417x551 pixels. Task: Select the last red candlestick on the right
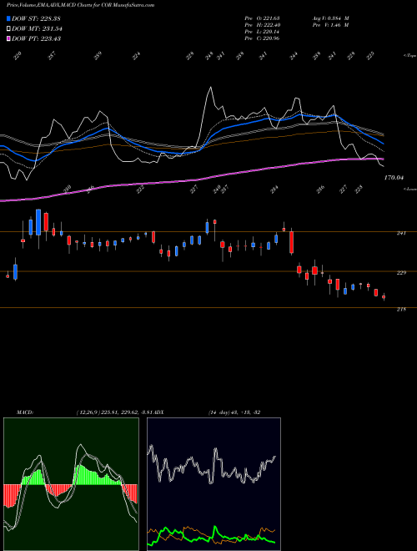coord(384,297)
